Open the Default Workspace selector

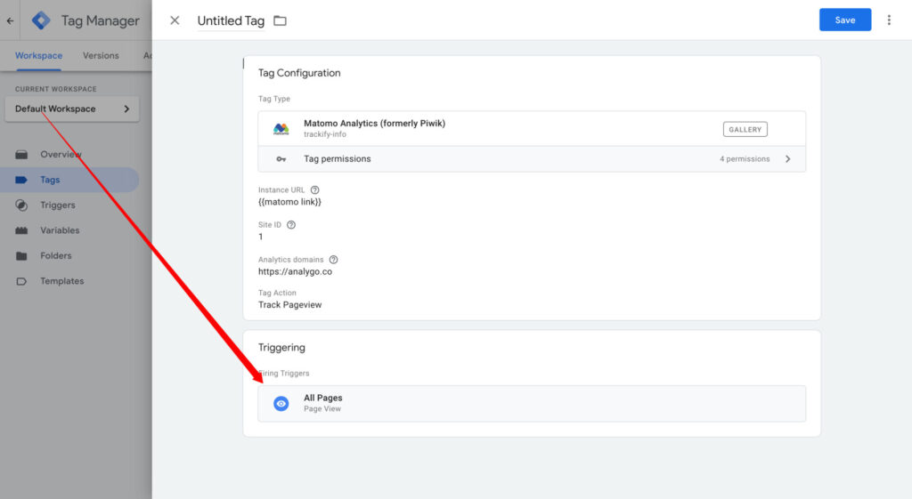71,109
